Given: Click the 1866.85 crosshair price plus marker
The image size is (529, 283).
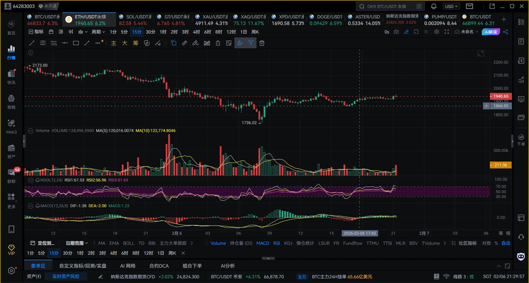Looking at the screenshot, I should coord(486,106).
